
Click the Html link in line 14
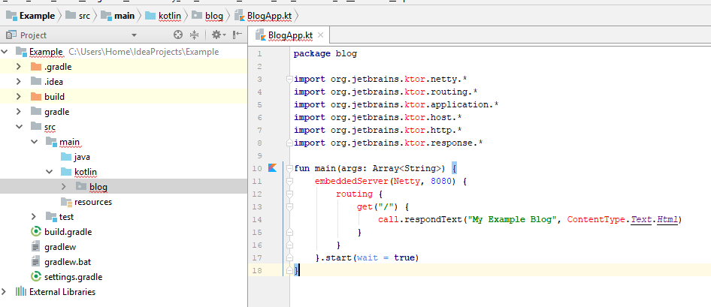click(667, 220)
